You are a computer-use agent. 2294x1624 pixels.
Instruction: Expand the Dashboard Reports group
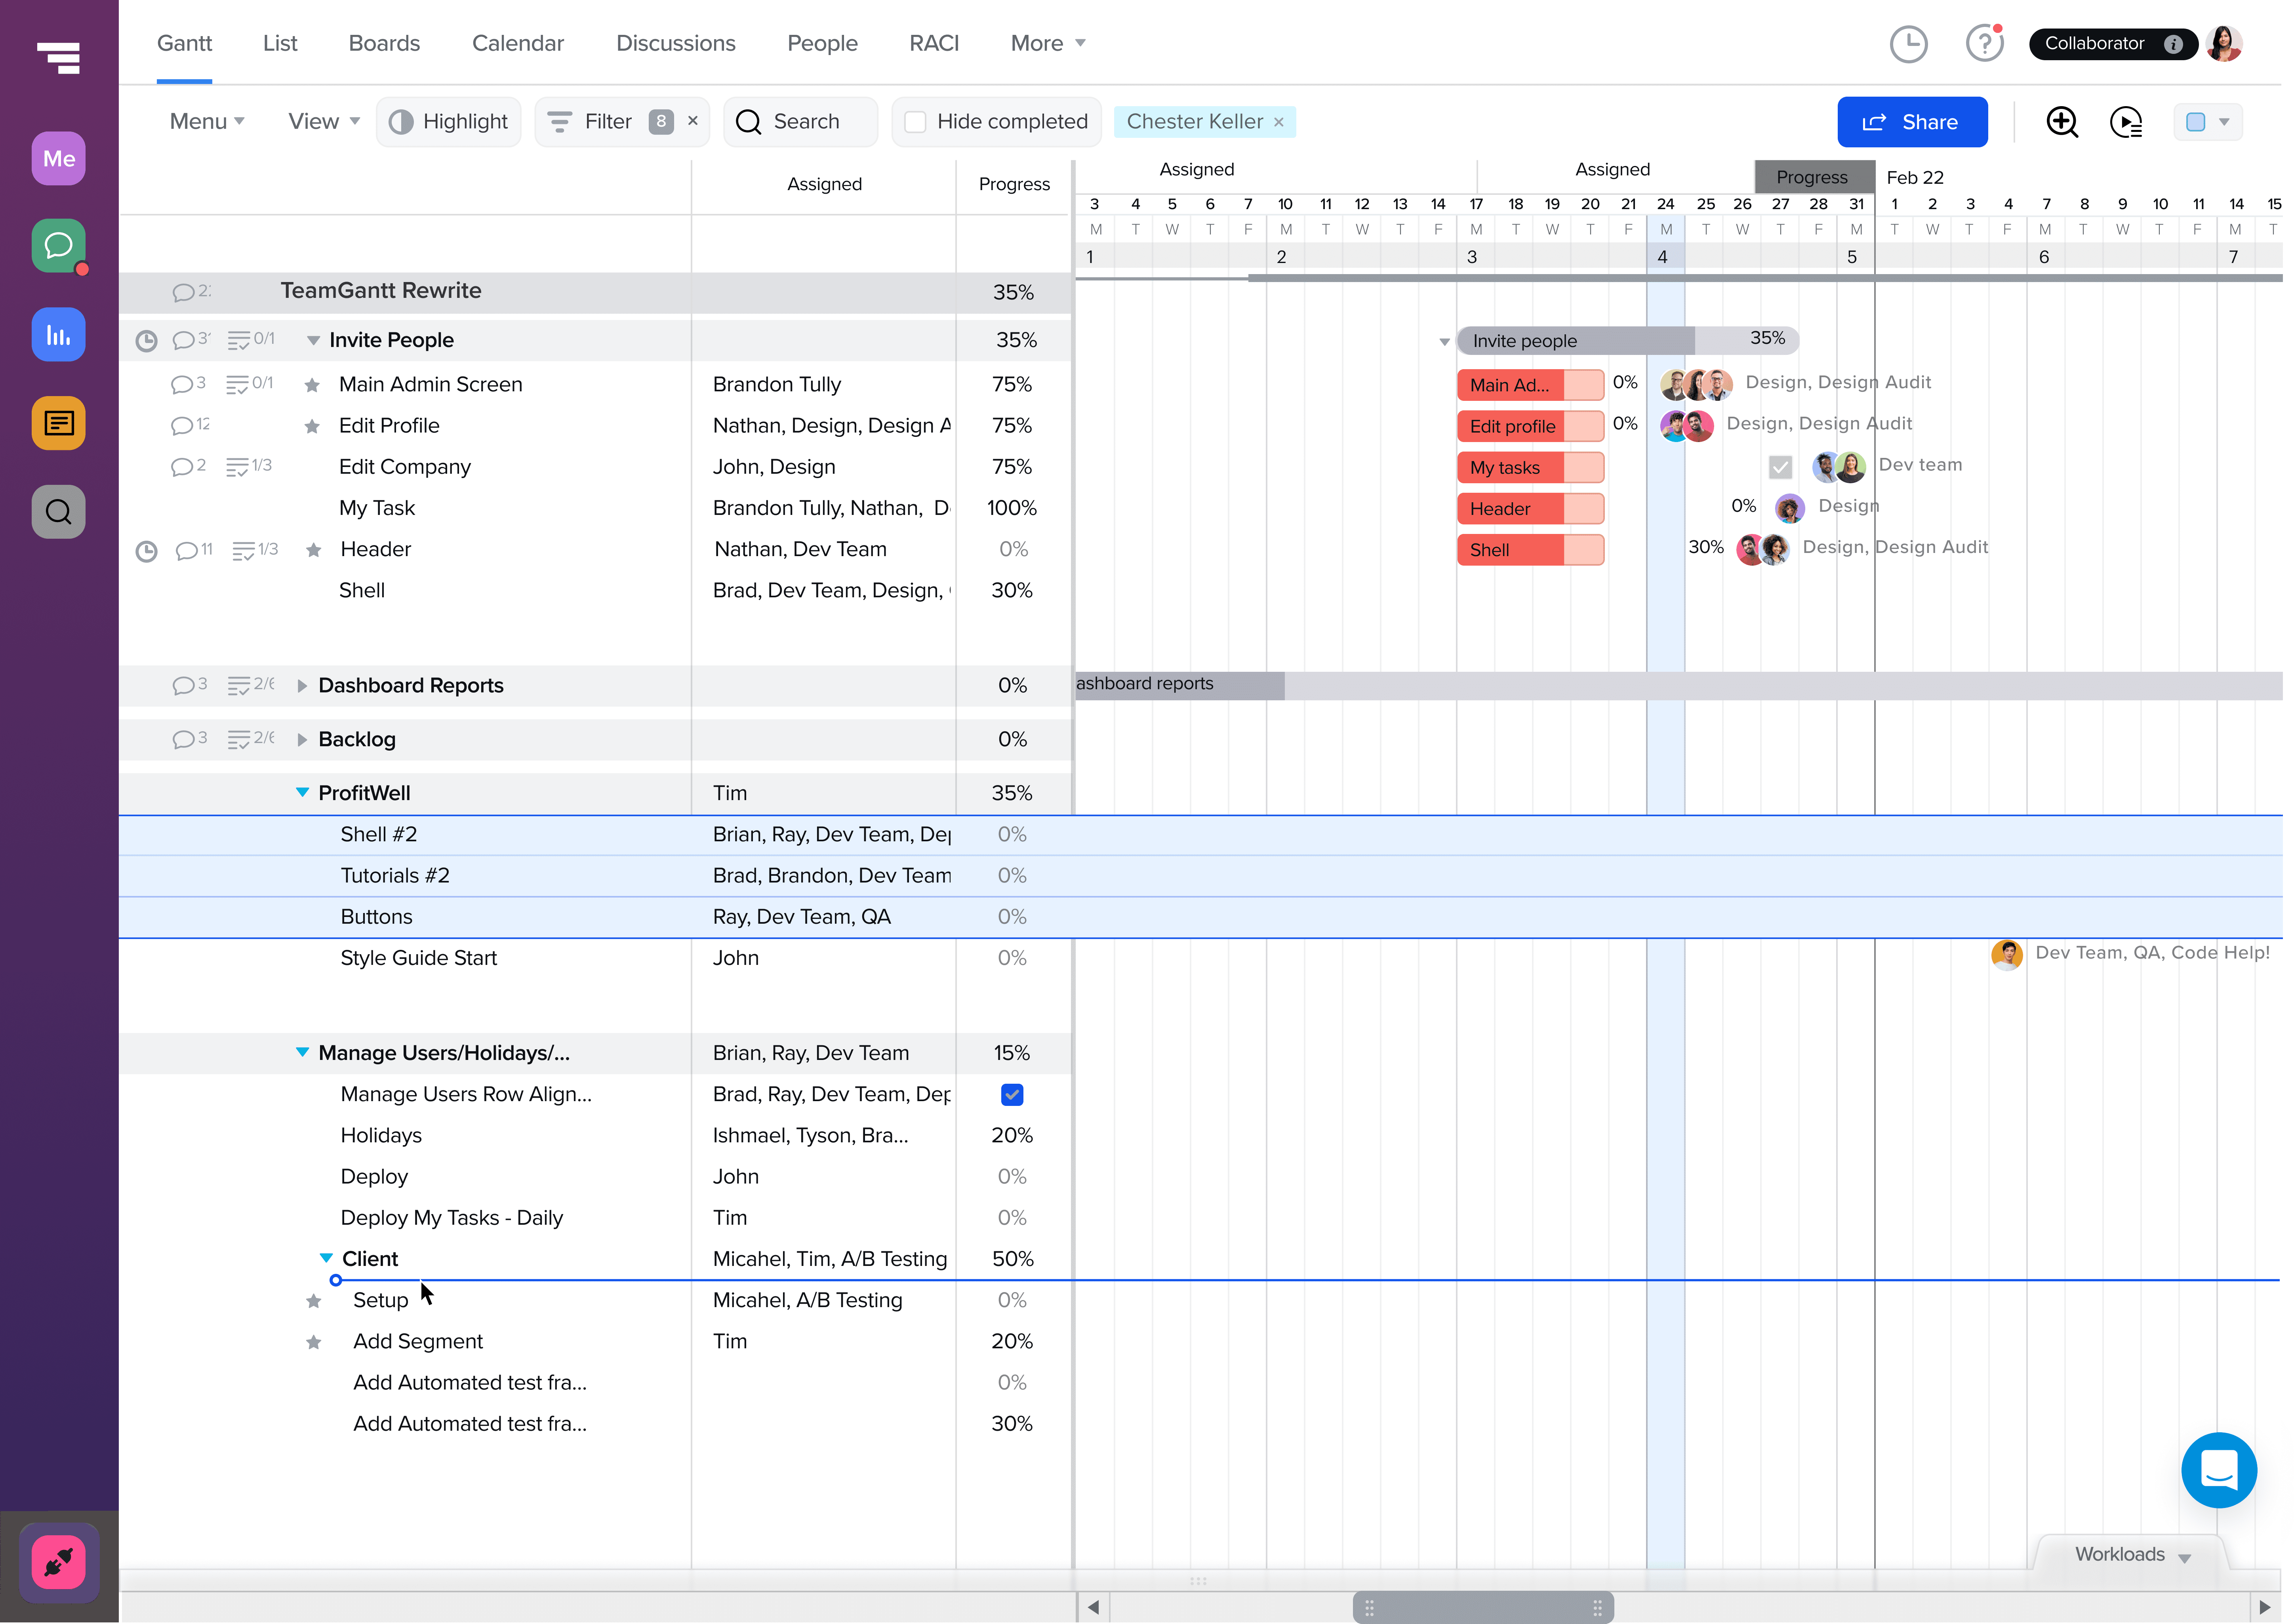click(302, 686)
